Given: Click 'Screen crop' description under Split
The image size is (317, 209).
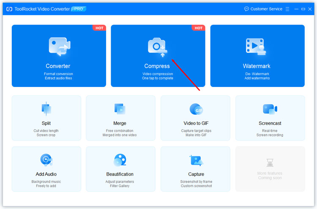Looking at the screenshot, I should [46, 135].
